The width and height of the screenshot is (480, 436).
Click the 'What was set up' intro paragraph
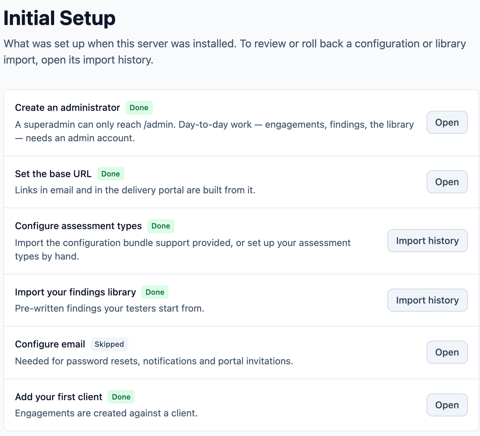235,52
